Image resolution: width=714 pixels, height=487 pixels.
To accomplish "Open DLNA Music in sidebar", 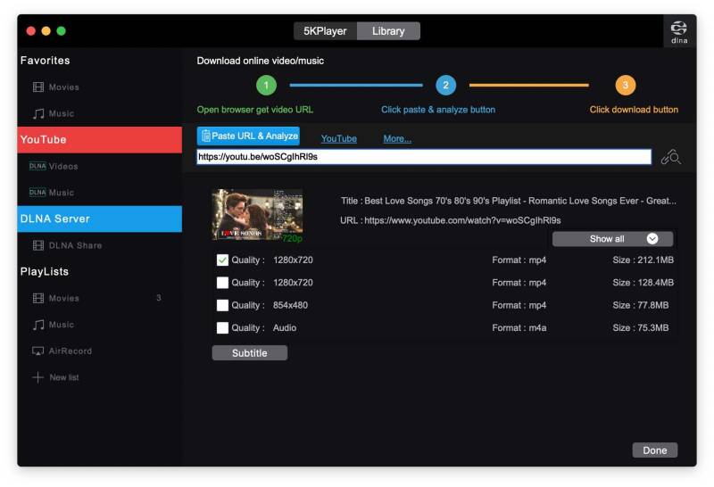I will [x=52, y=193].
